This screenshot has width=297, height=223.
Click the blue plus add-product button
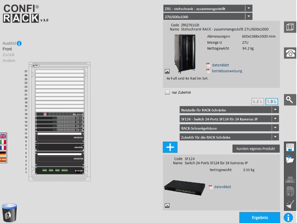pos(170,147)
